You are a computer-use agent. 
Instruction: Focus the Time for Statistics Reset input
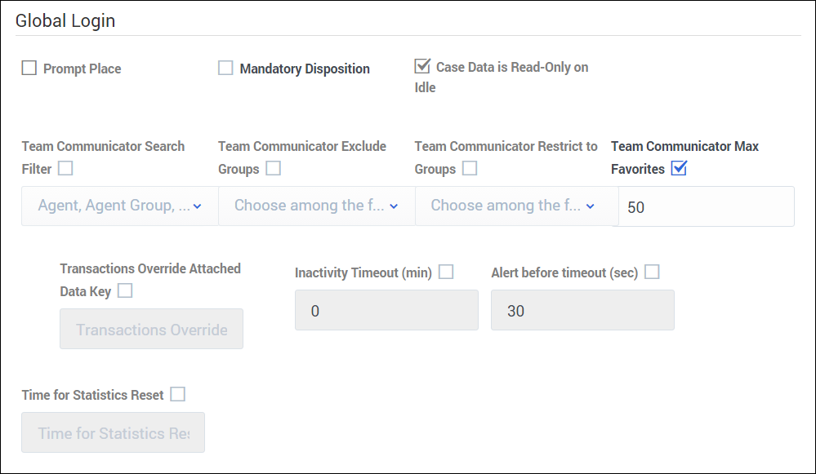click(x=114, y=433)
